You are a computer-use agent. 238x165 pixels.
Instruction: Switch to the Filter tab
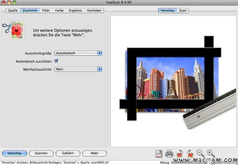[x=46, y=10]
